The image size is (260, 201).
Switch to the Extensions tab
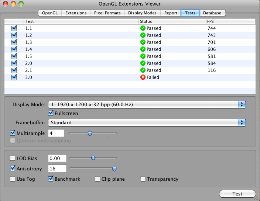click(x=76, y=13)
